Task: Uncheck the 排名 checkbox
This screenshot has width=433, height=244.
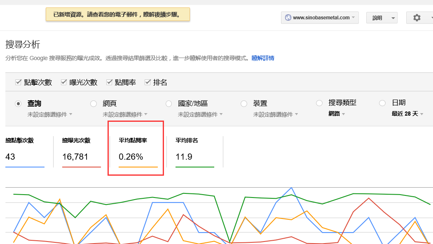Action: coord(148,82)
